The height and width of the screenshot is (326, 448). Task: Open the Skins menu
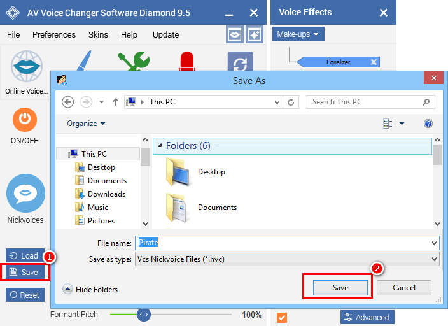point(98,35)
